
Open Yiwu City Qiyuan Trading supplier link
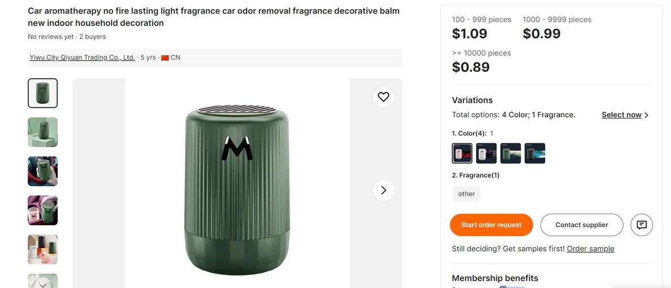coord(82,58)
